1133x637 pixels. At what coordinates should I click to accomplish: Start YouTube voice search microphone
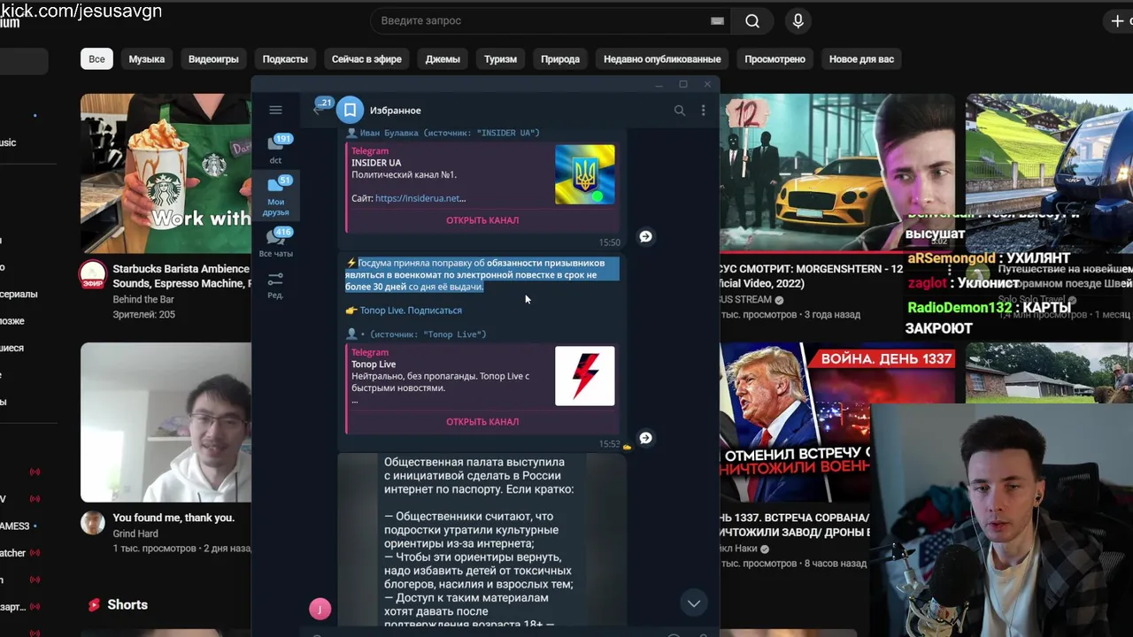[798, 21]
